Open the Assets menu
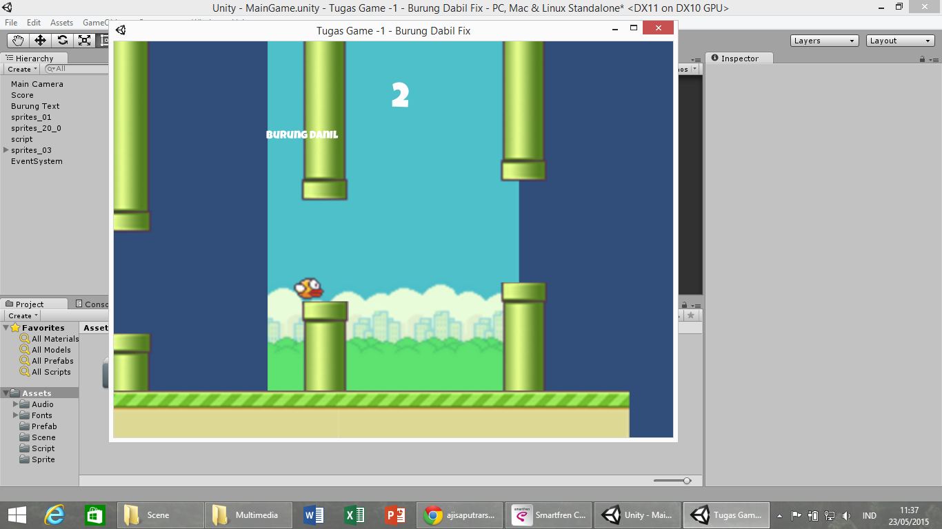Screen dimensions: 942x529 coord(61,23)
